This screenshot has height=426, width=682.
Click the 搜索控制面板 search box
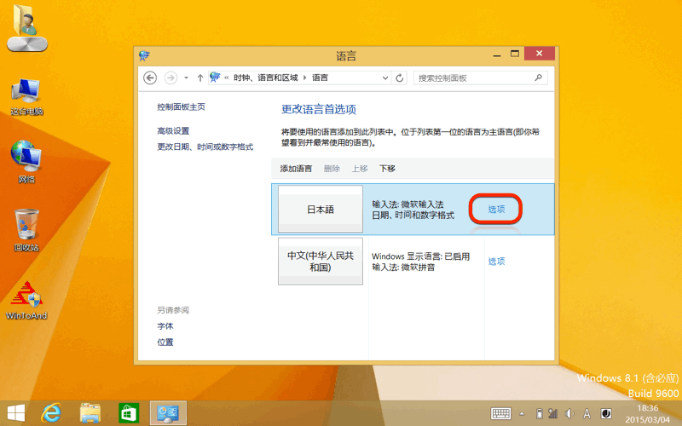tap(473, 78)
